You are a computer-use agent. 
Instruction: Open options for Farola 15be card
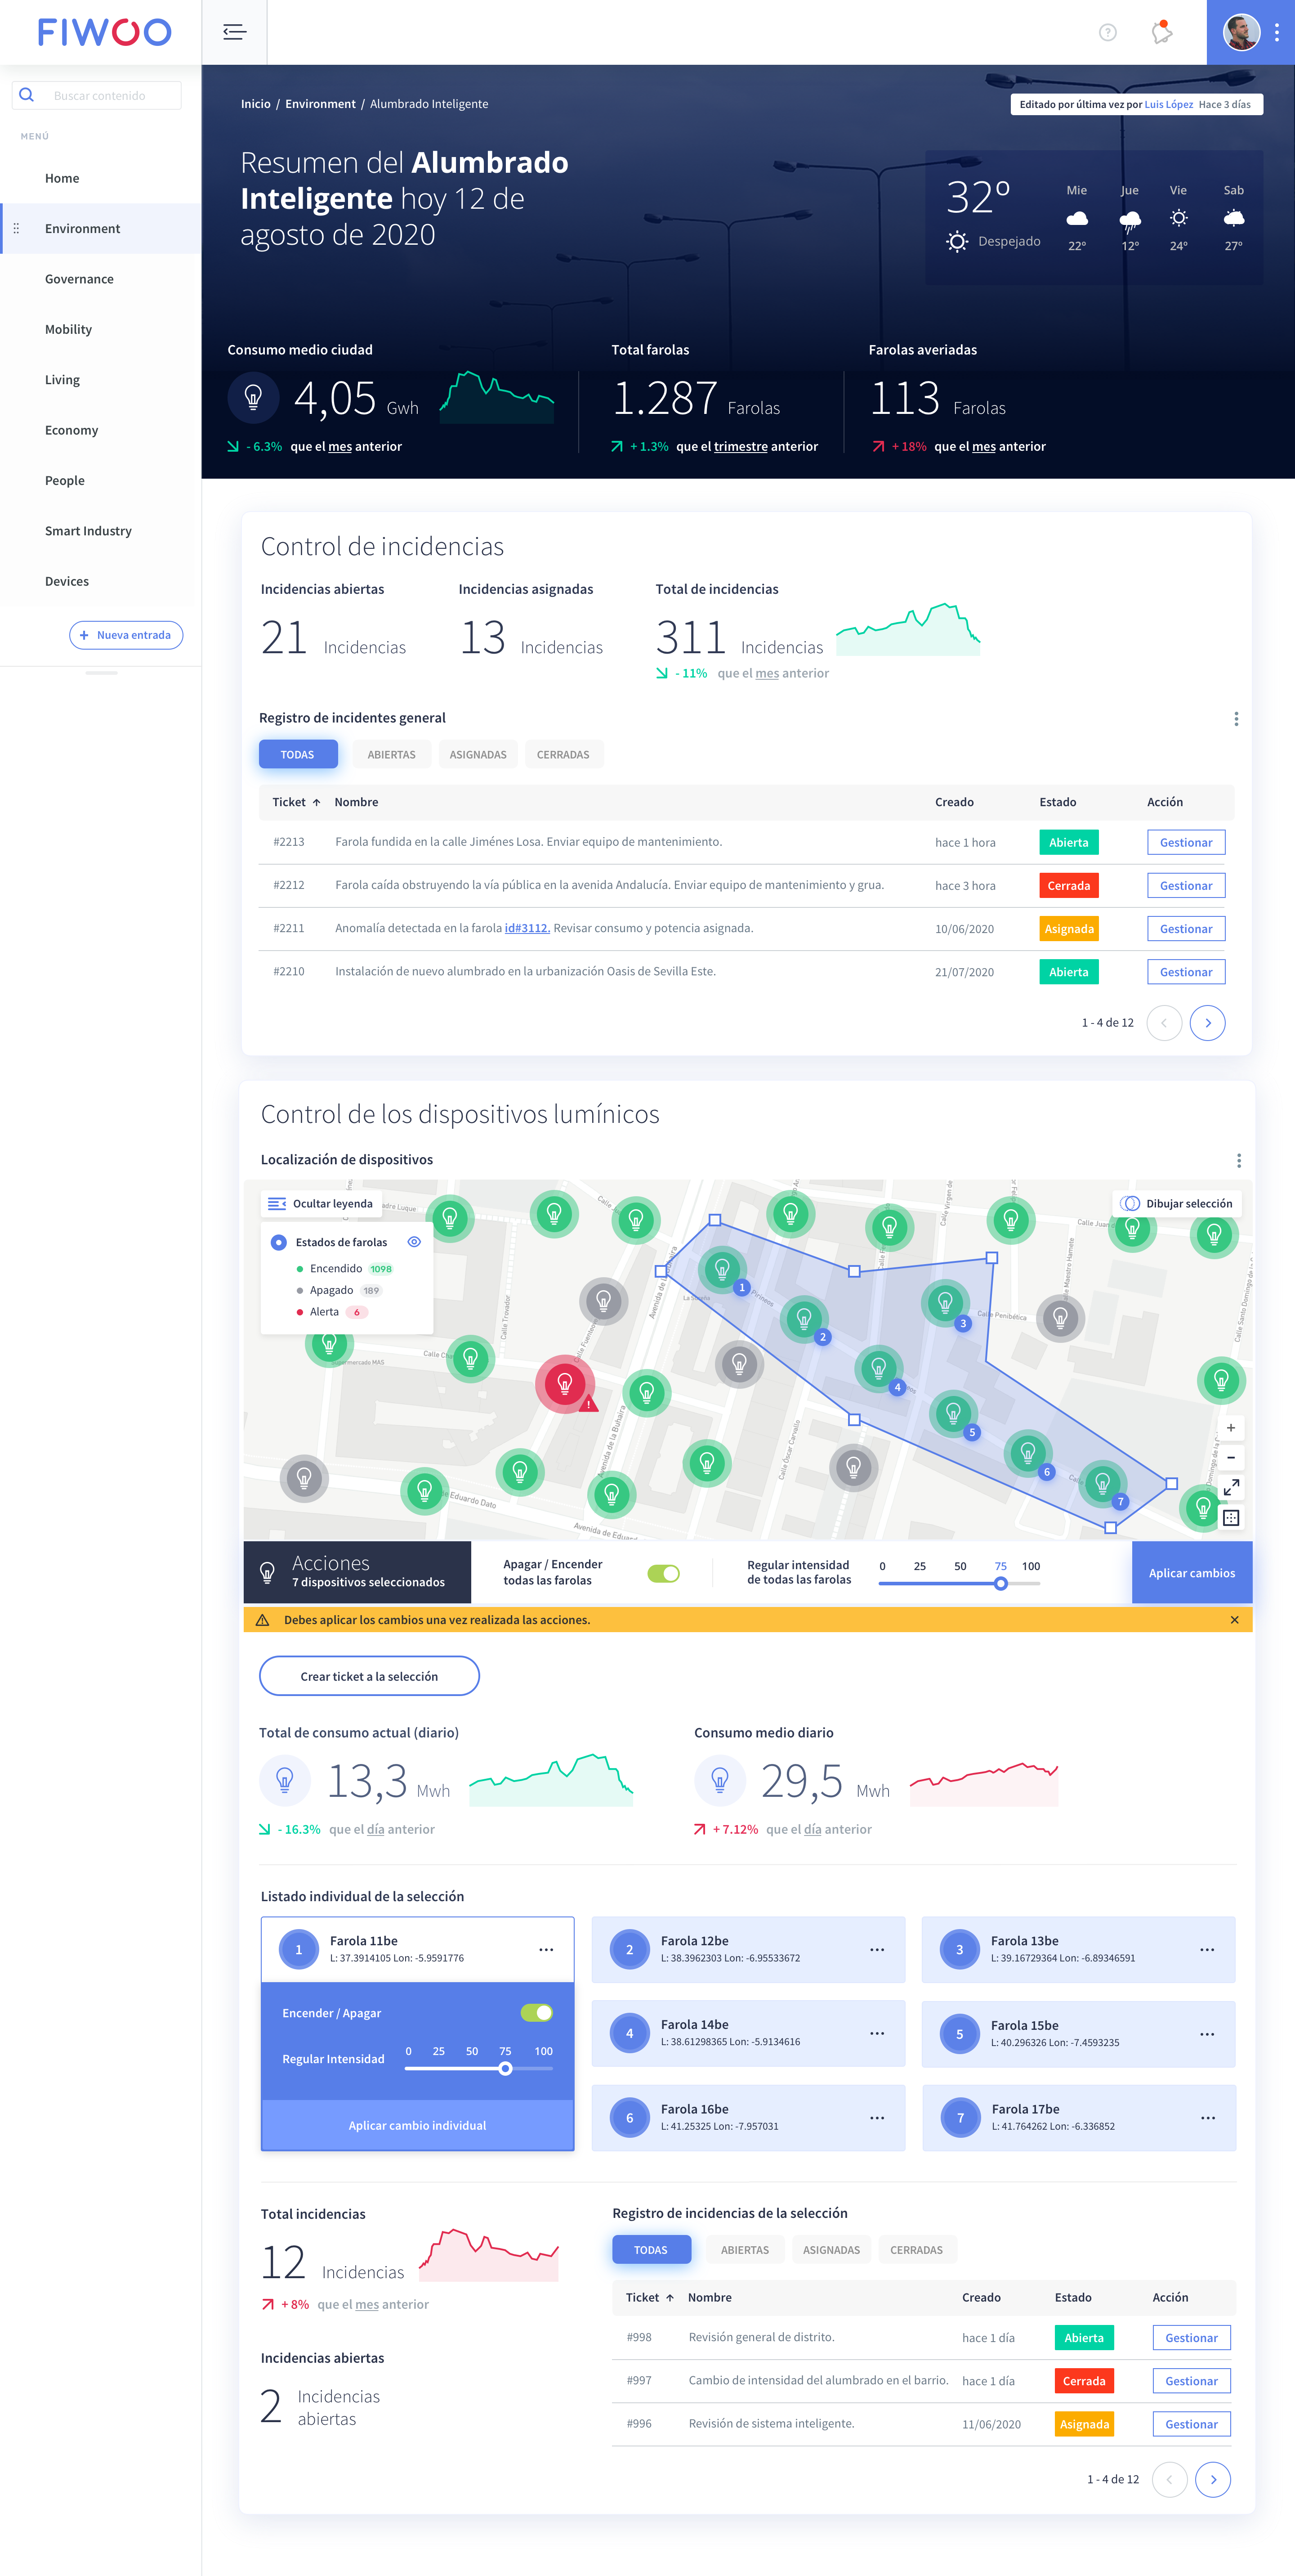[x=1207, y=2034]
